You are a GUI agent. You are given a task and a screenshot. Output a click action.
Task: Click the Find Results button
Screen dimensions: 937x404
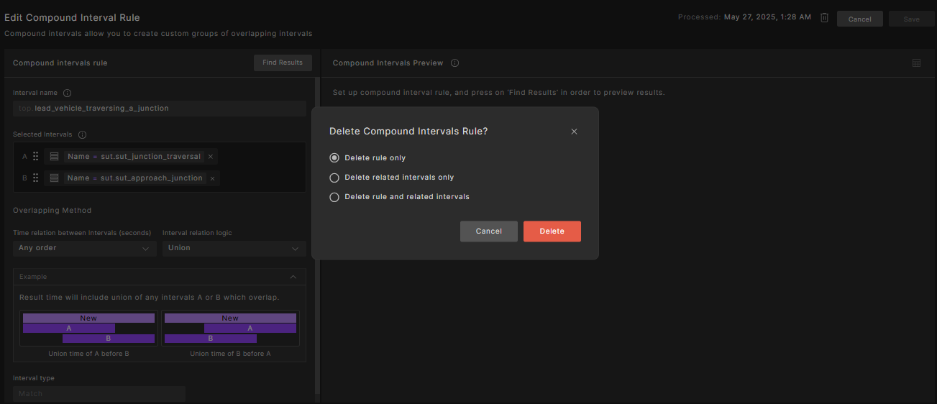tap(283, 63)
